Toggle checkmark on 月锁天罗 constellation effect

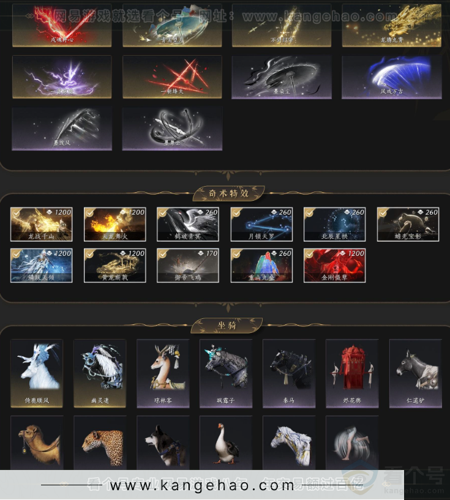coord(236,213)
